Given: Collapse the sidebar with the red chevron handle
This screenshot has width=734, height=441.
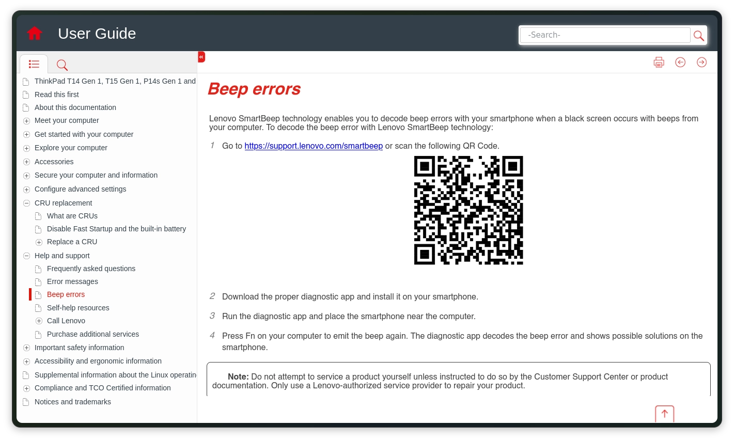Looking at the screenshot, I should coord(201,57).
